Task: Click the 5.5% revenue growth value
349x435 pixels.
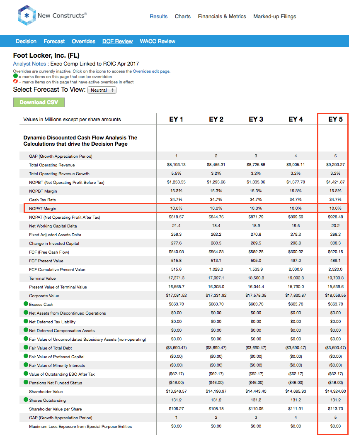Action: (176, 174)
